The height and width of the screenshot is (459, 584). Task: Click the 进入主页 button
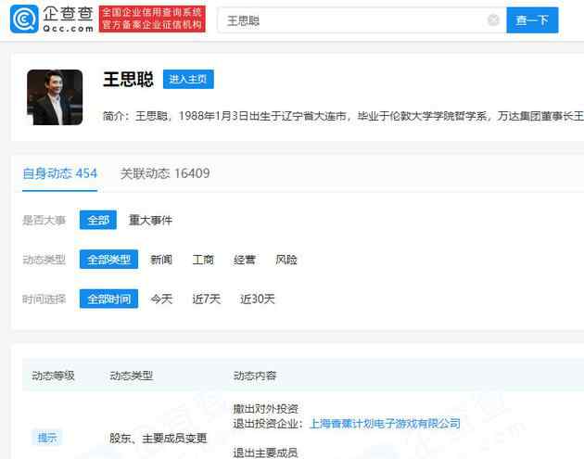point(188,79)
